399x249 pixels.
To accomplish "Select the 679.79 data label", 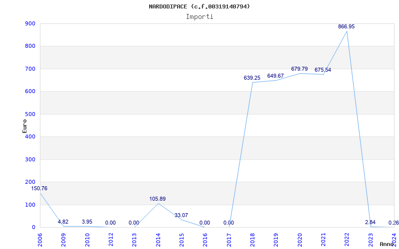I will pyautogui.click(x=299, y=69).
